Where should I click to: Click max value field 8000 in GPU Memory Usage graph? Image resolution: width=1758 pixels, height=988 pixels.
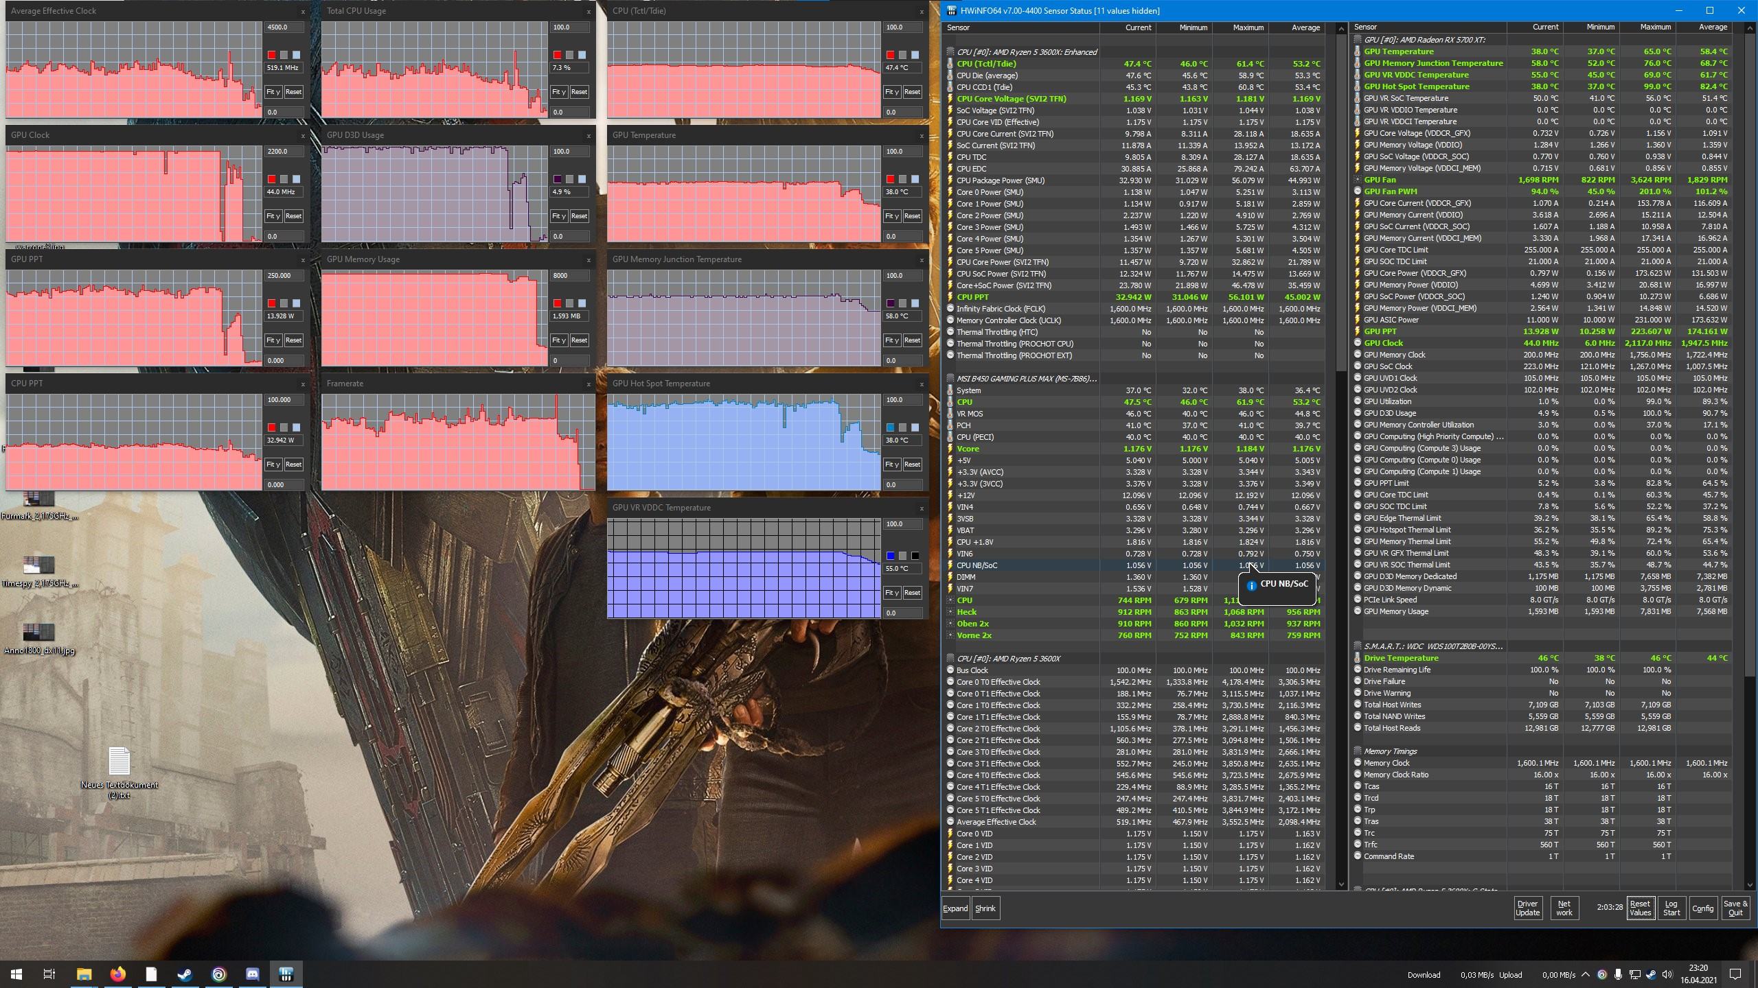pyautogui.click(x=569, y=276)
